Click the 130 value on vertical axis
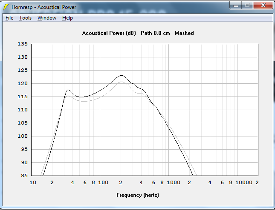 point(23,57)
